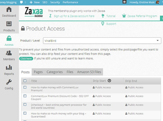Viewport: 163px width, 121px height.
Task: Click post title CommentLuv Premium Discount Code
Action: point(60,98)
